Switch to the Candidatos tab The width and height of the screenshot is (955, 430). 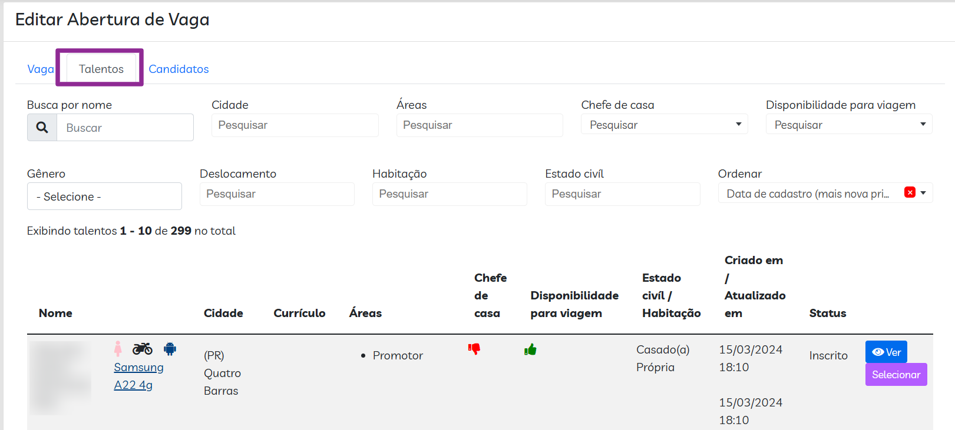(x=179, y=69)
